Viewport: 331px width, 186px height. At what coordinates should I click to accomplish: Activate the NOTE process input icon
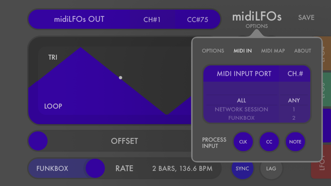[x=295, y=142]
